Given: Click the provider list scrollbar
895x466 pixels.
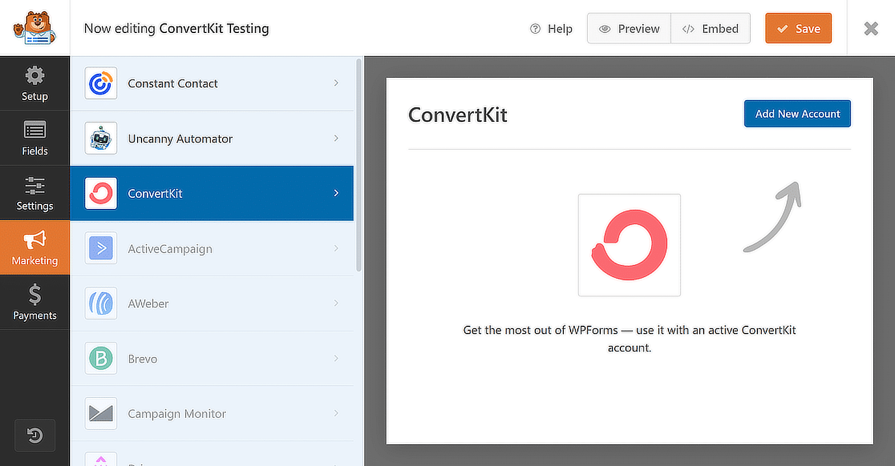Looking at the screenshot, I should (359, 168).
